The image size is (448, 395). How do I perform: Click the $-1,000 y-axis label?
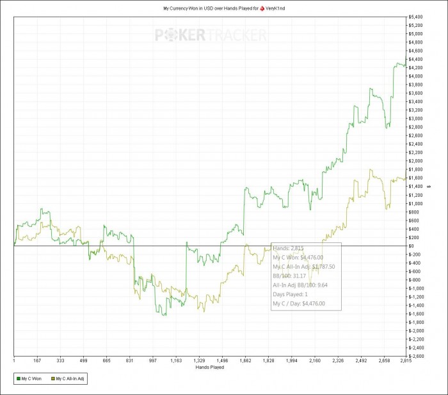point(416,289)
